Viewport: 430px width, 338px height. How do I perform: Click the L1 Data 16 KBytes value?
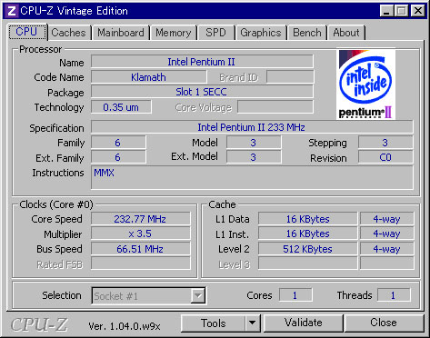[307, 219]
